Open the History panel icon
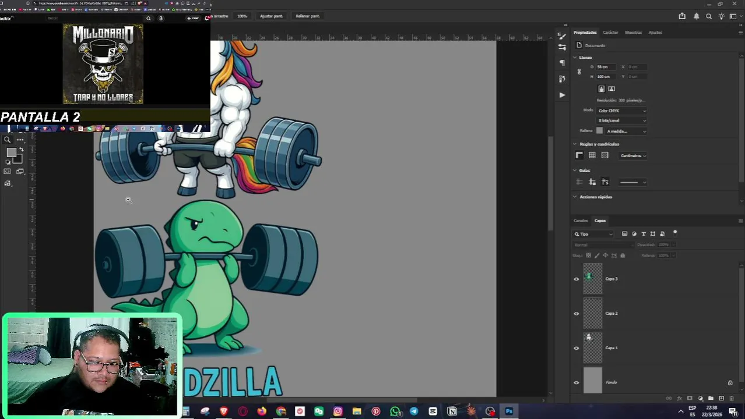This screenshot has width=745, height=419. point(562,78)
